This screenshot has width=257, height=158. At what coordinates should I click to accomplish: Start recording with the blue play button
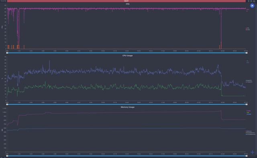[x=252, y=6]
